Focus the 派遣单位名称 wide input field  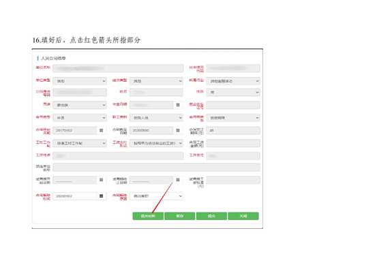click(156, 168)
